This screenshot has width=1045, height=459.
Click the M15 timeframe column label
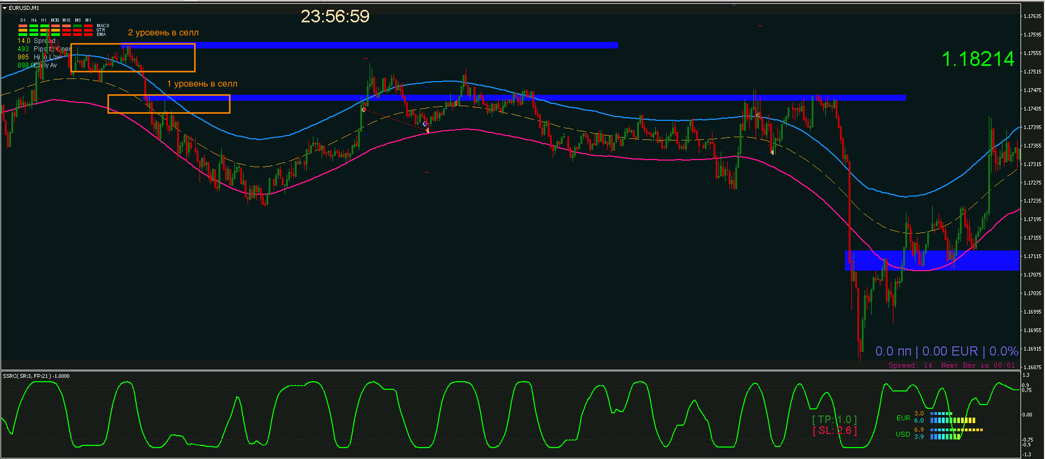pyautogui.click(x=67, y=20)
